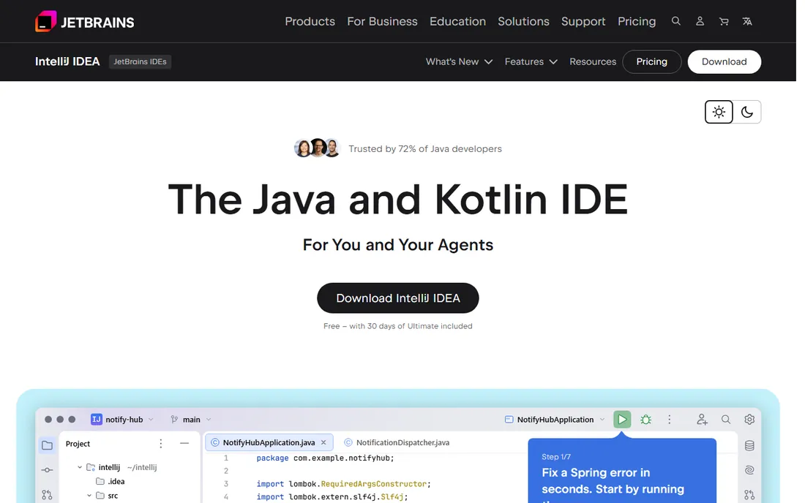Click the developer avatars image
805x503 pixels.
pyautogui.click(x=318, y=148)
